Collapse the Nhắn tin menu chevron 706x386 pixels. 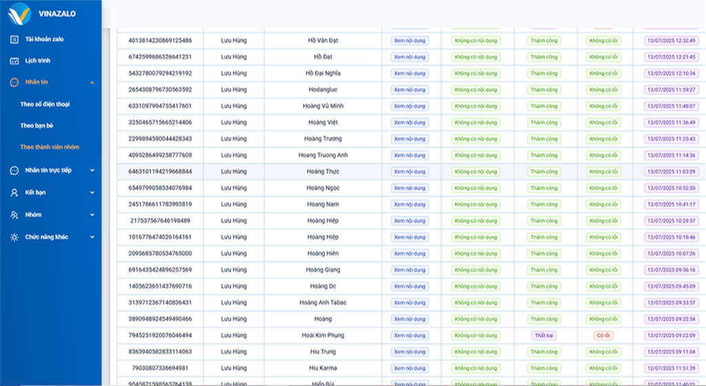click(x=92, y=83)
